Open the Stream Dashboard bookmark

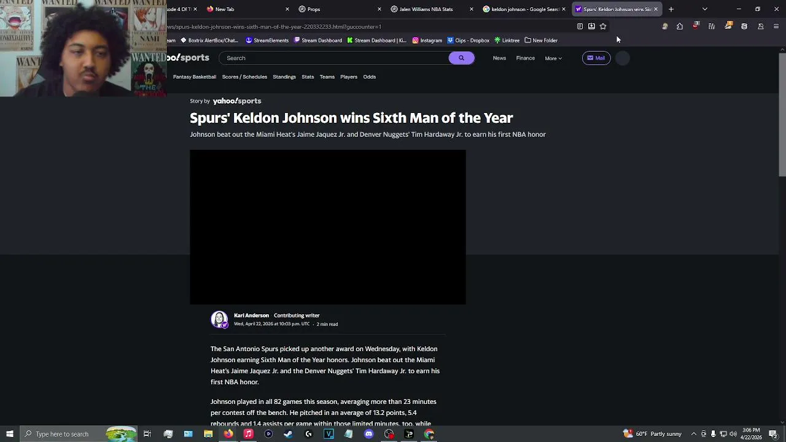pyautogui.click(x=317, y=41)
